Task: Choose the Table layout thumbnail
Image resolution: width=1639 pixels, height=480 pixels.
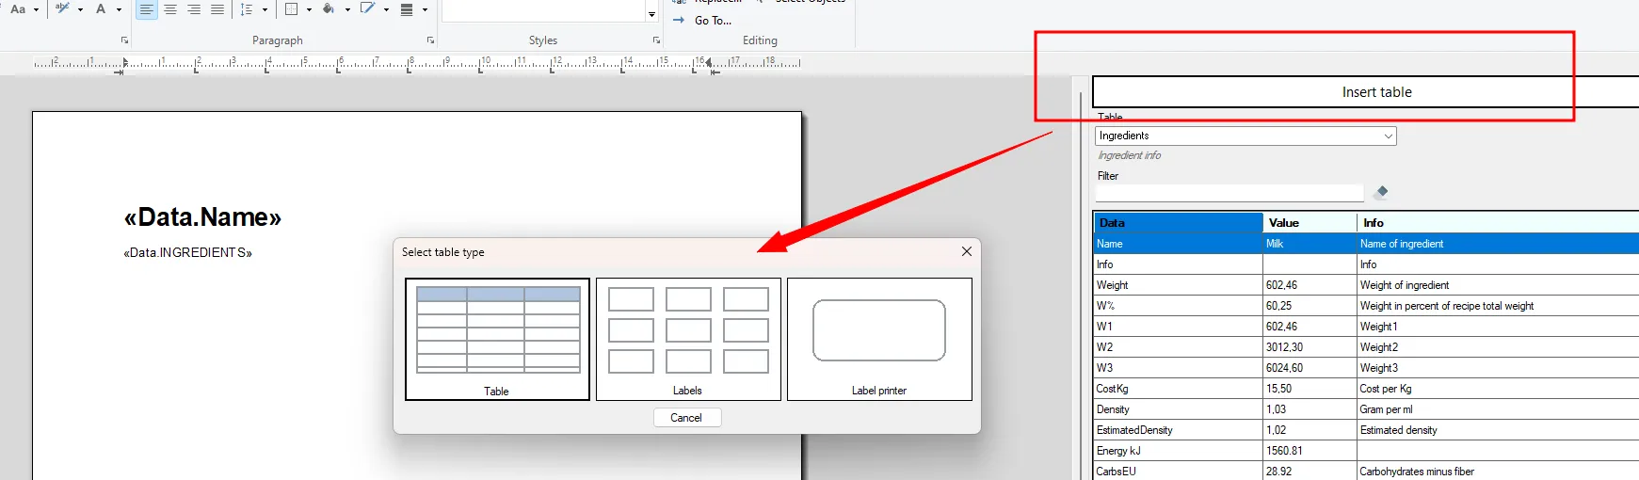Action: [497, 339]
